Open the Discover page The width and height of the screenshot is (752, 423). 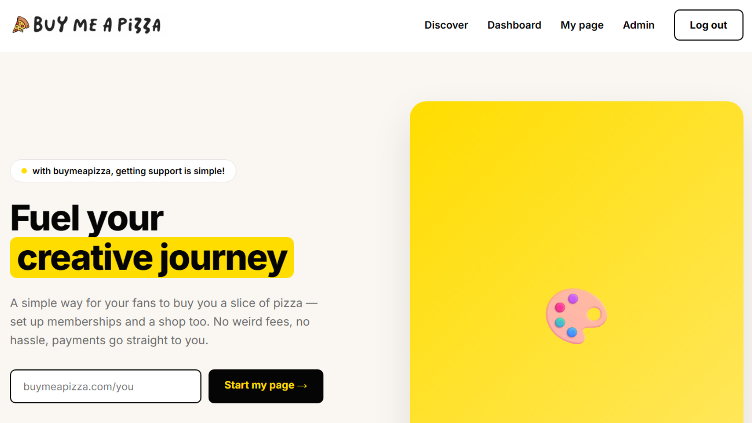click(x=446, y=25)
